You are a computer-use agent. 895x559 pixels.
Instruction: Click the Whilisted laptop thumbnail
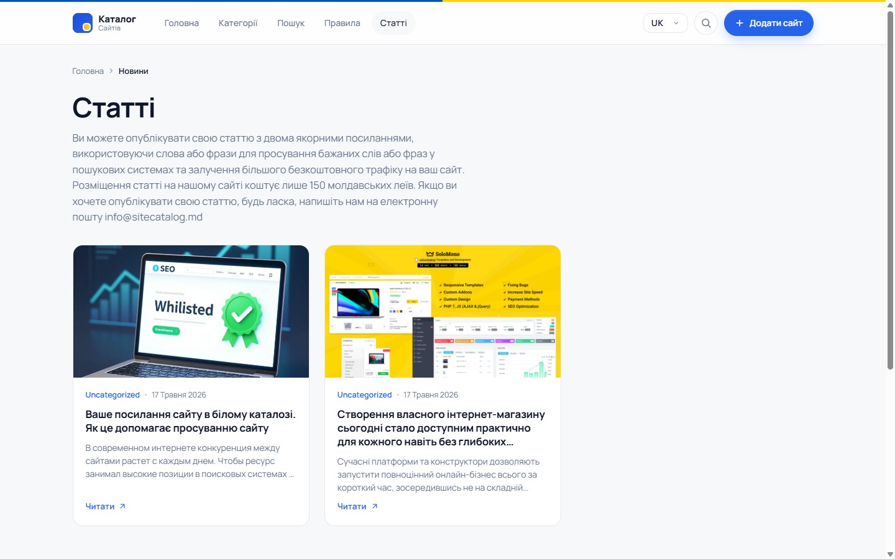(x=191, y=311)
